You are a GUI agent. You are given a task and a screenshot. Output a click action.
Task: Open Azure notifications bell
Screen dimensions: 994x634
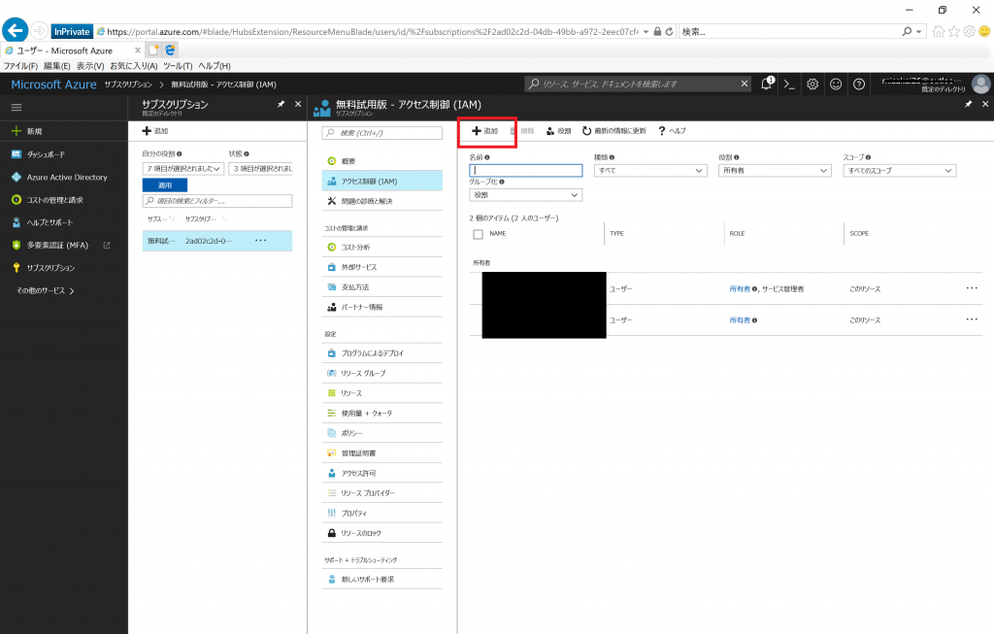click(x=767, y=83)
